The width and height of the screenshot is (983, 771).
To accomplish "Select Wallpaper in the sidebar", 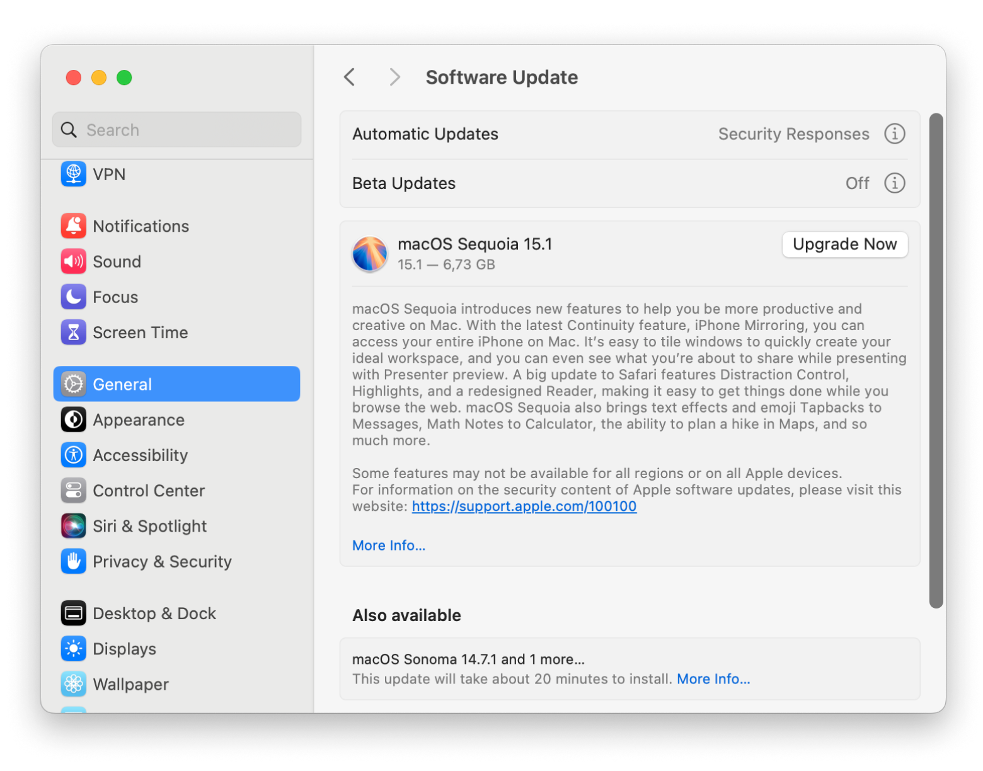I will [176, 683].
